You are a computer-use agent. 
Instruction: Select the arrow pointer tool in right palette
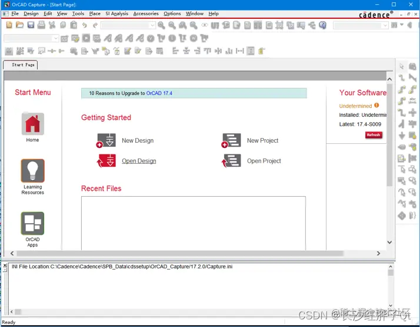[x=402, y=66]
